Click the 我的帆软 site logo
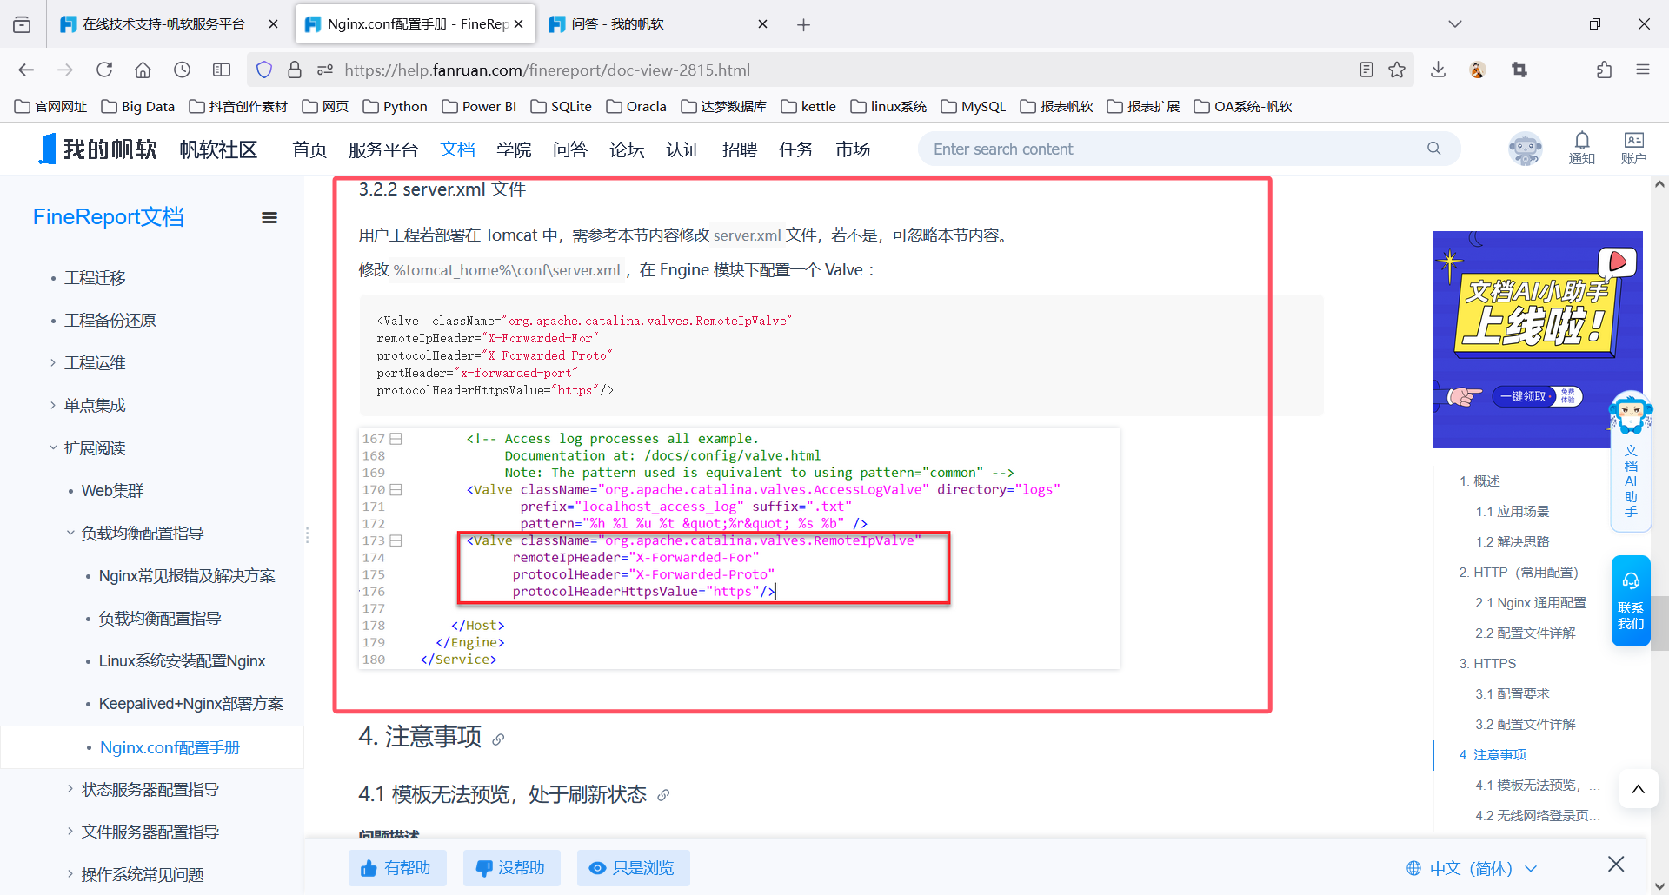 coord(98,149)
